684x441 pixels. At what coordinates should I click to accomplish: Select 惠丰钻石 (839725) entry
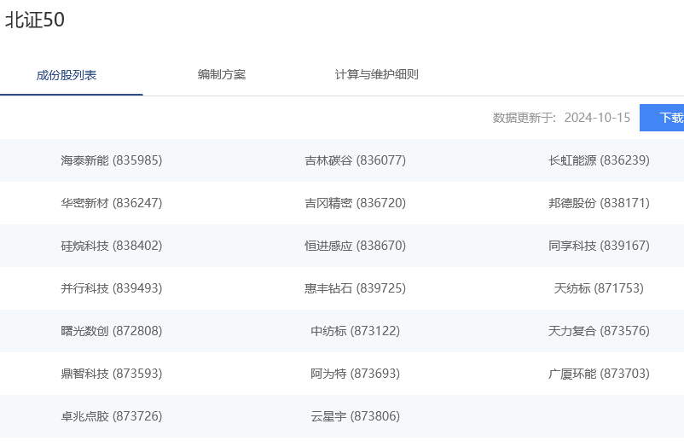coord(355,288)
